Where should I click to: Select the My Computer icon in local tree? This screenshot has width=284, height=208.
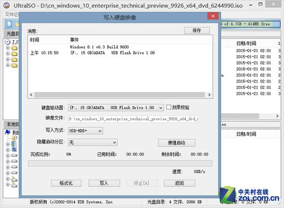pyautogui.click(x=7, y=132)
